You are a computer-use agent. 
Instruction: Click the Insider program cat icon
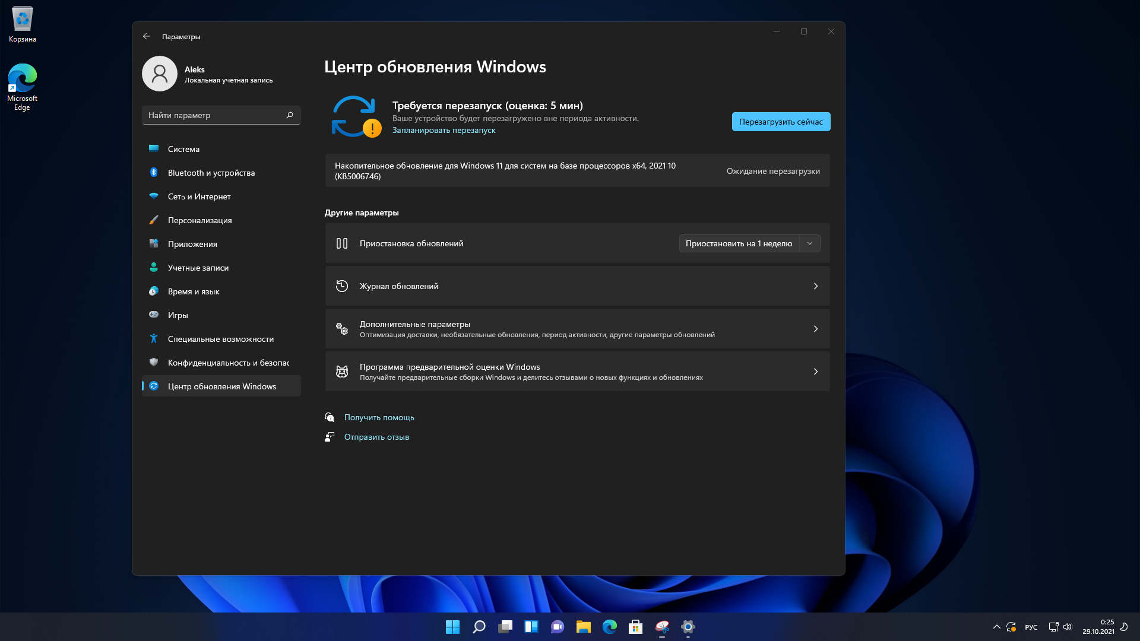pyautogui.click(x=342, y=372)
